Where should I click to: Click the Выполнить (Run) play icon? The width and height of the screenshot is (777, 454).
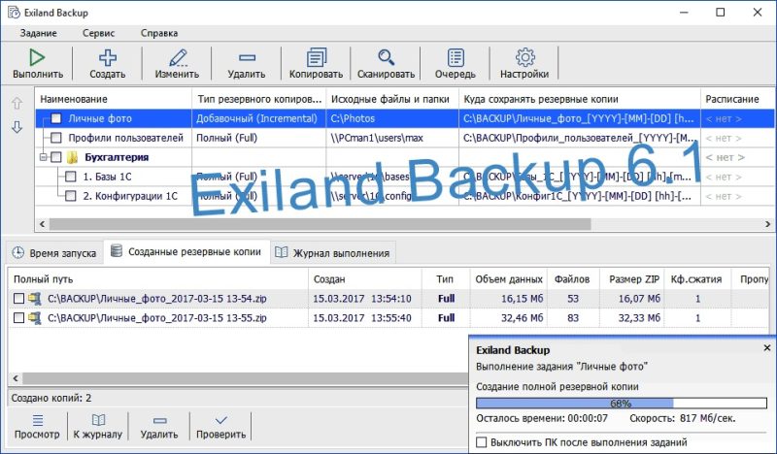point(38,57)
